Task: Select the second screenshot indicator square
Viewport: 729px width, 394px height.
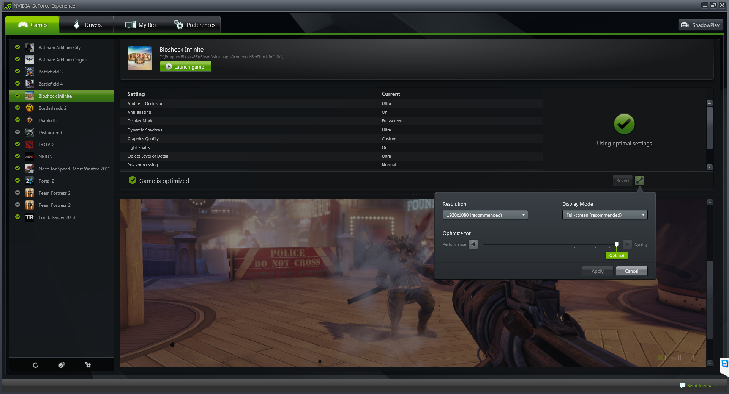Action: (668, 357)
